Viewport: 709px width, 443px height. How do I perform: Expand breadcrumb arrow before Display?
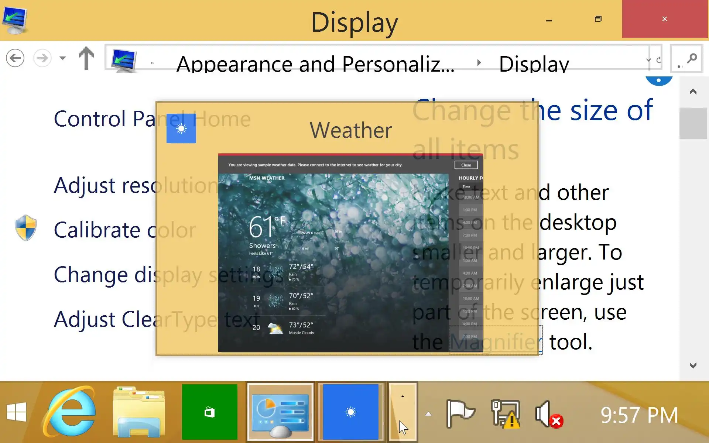click(x=479, y=62)
